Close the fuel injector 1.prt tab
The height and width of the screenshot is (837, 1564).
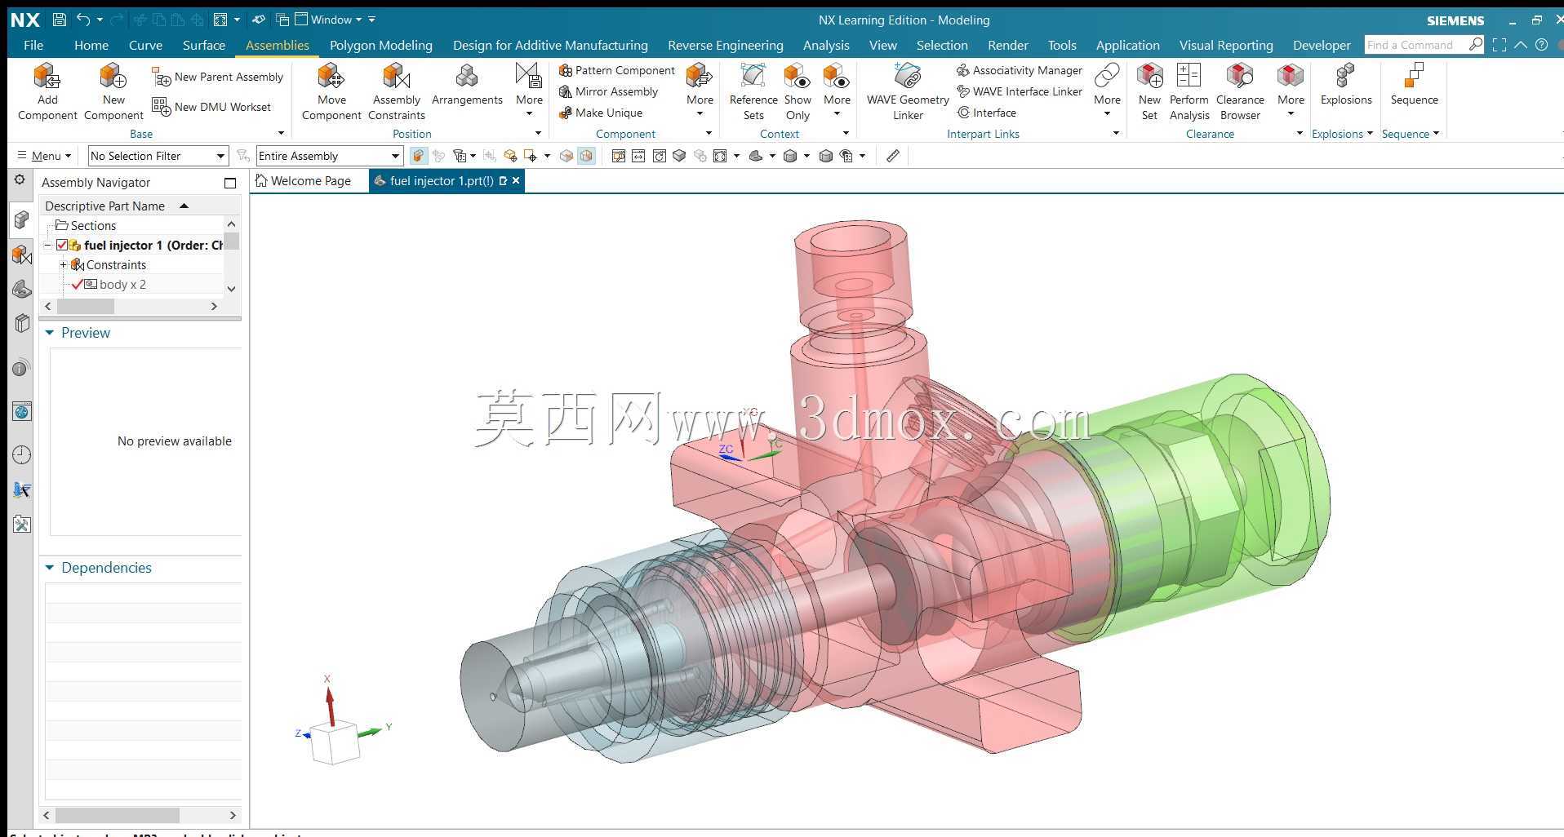(x=516, y=181)
